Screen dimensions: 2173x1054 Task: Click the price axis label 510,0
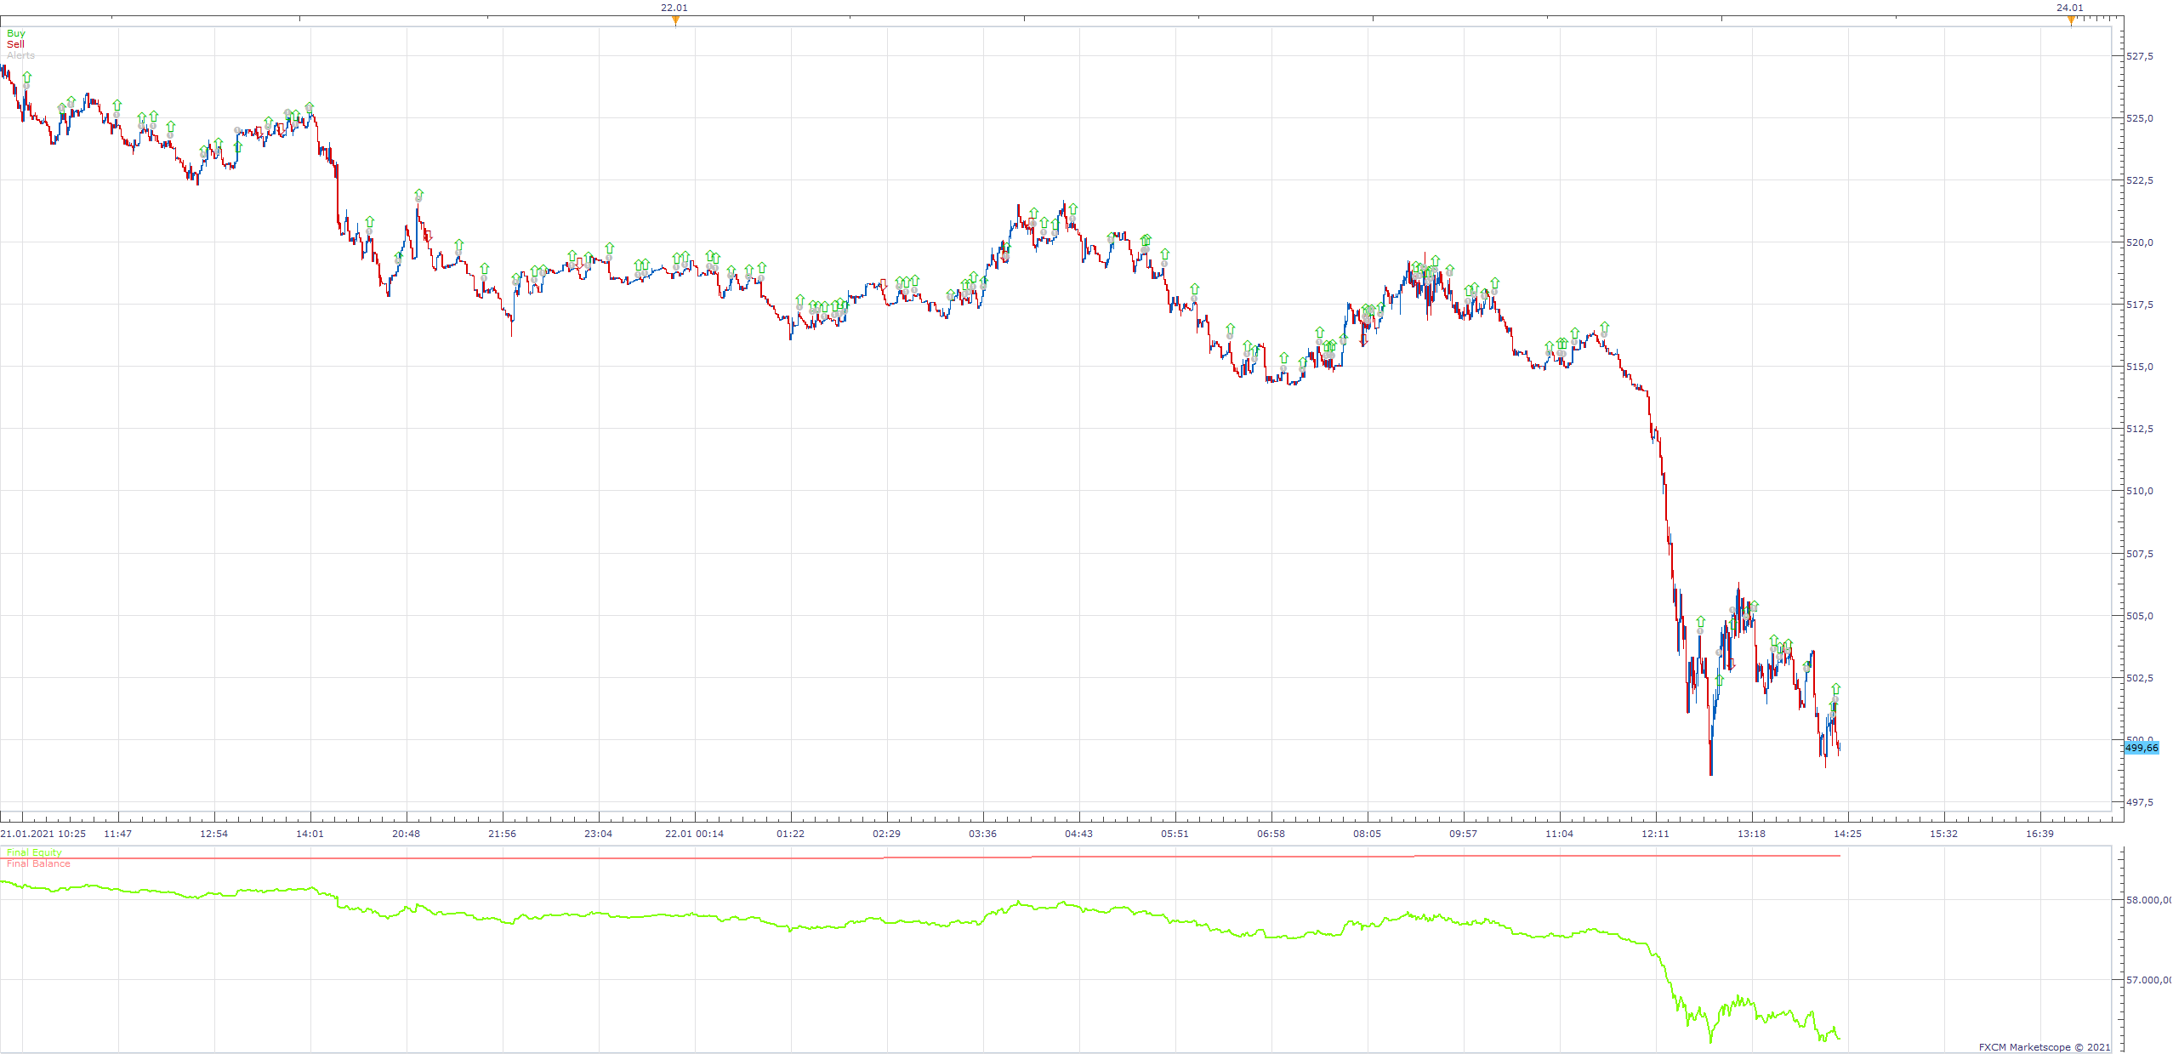point(2140,491)
